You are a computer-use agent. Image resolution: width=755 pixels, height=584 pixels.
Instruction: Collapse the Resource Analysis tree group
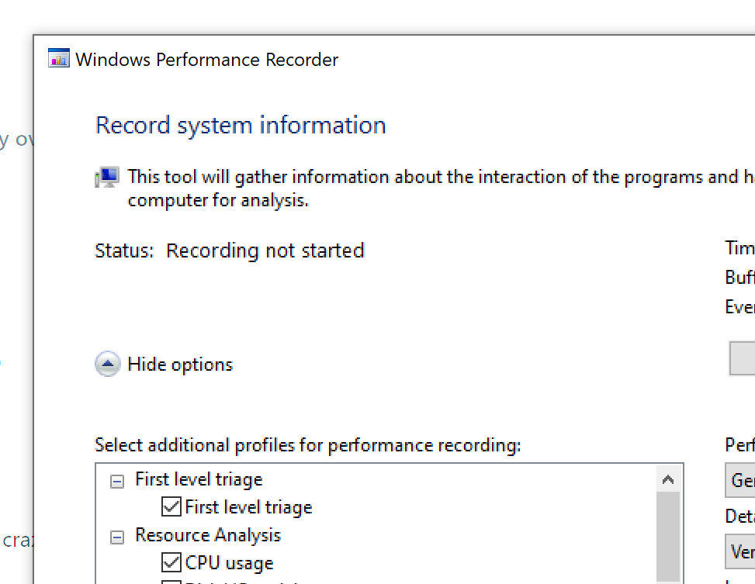(x=117, y=537)
